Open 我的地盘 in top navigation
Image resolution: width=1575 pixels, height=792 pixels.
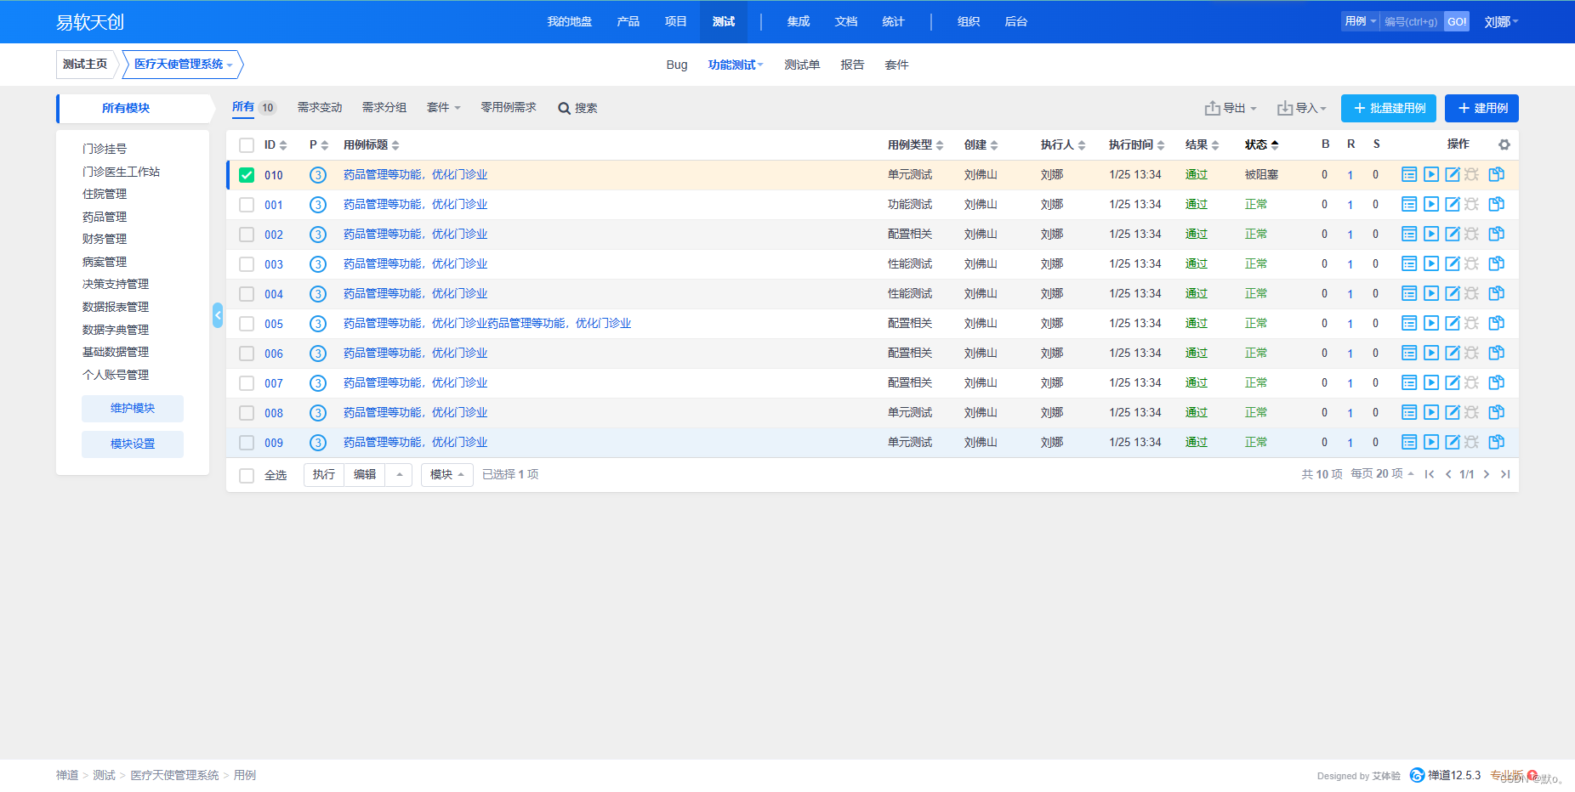pyautogui.click(x=569, y=21)
